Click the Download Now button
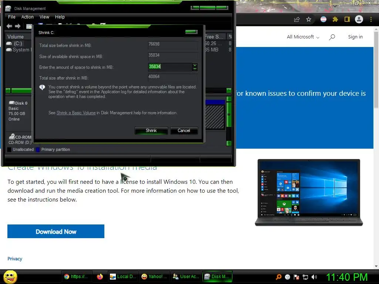 point(56,231)
